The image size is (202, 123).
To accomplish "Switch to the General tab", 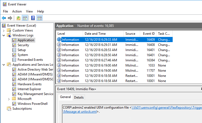I will point(65,97).
